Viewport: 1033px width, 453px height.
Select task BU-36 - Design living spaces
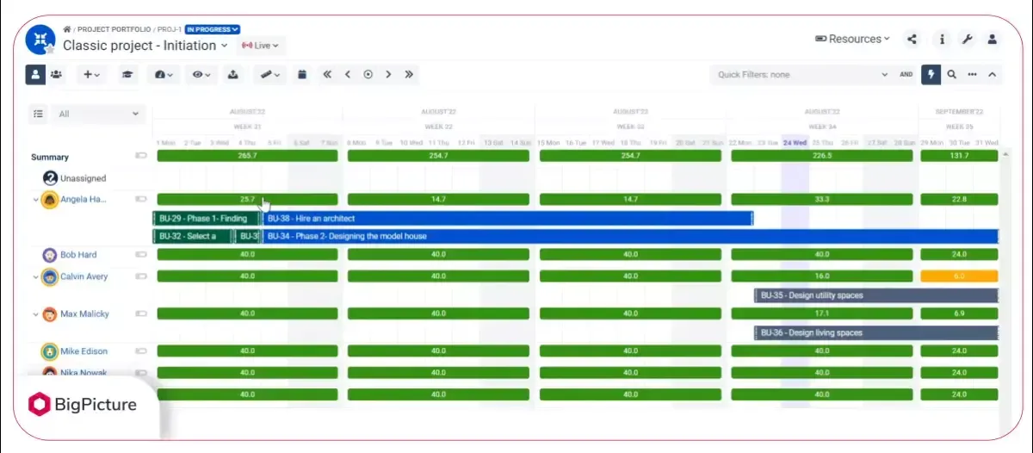pos(876,332)
